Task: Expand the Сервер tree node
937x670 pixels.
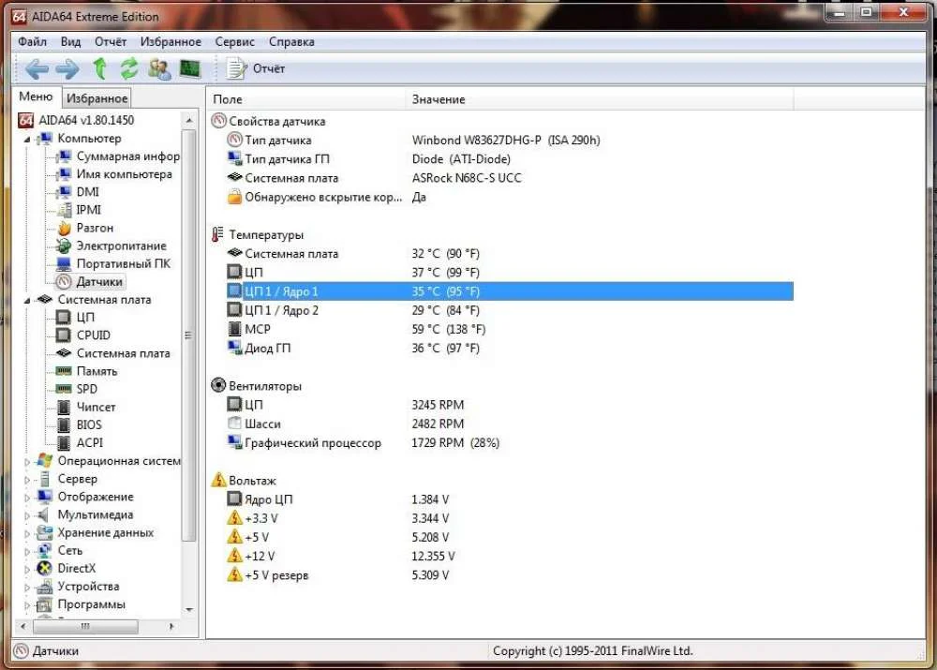Action: point(27,480)
